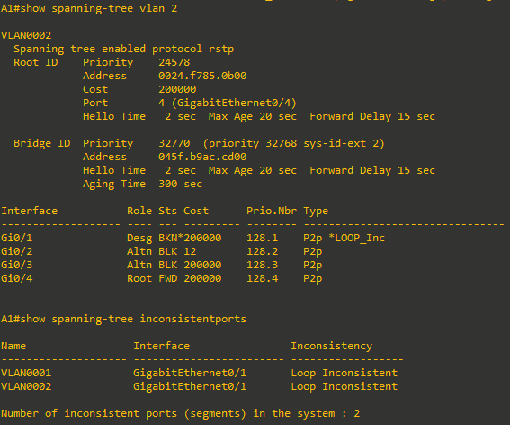The image size is (510, 425).
Task: Click VLAN0001 in inconsistent ports list
Action: tap(26, 373)
